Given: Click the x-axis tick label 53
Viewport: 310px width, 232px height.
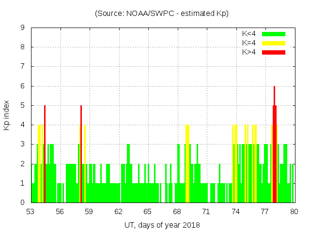Looking at the screenshot, I should point(31,211).
